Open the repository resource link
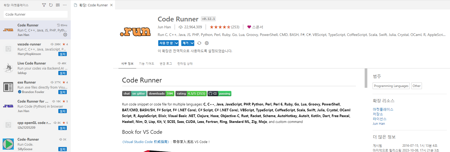The height and width of the screenshot is (152, 450). 378,114
